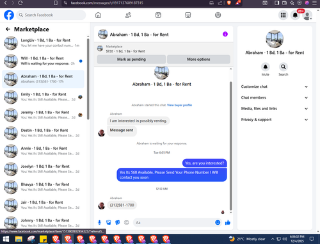Open the Annie conversation
320x244 pixels.
tap(43, 151)
